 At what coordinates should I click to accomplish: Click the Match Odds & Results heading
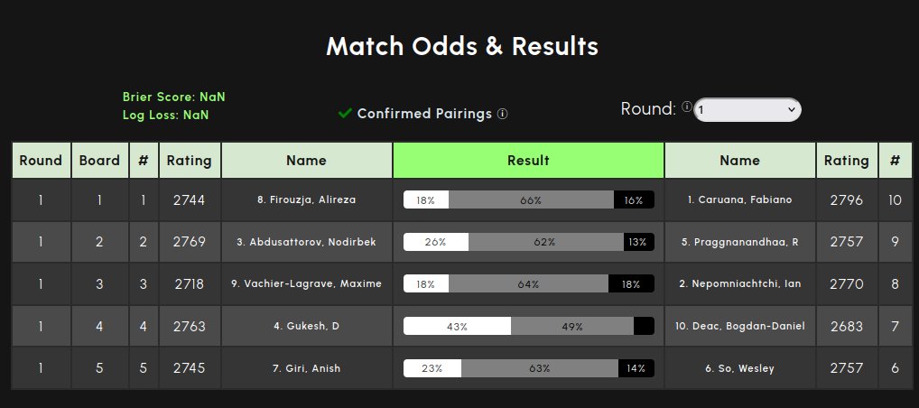[461, 46]
